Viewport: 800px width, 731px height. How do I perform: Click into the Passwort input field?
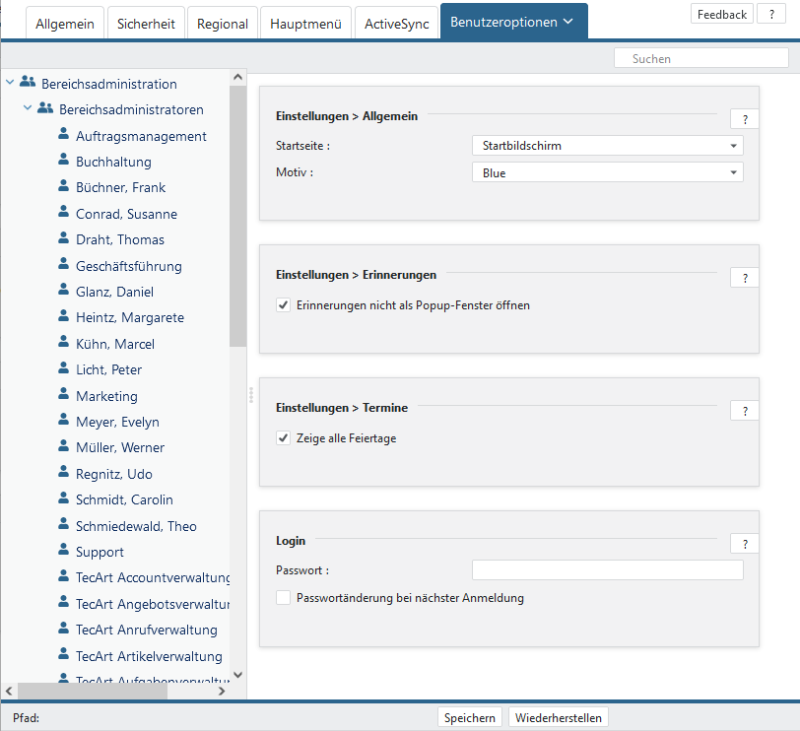607,570
